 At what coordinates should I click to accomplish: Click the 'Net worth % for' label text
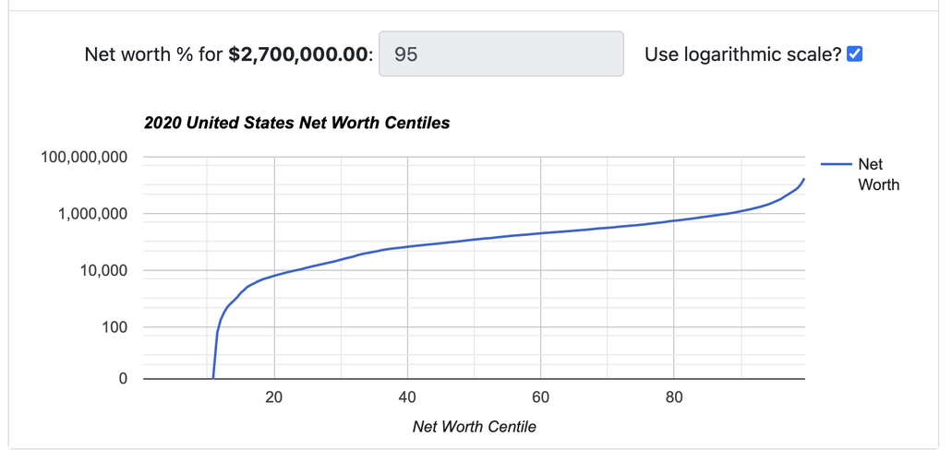point(153,54)
